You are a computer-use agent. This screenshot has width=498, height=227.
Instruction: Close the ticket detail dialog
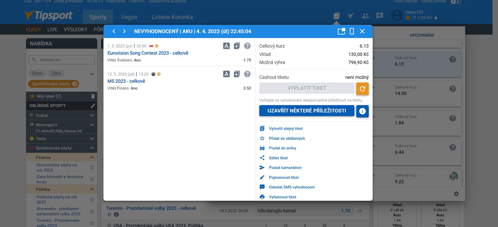pos(362,31)
